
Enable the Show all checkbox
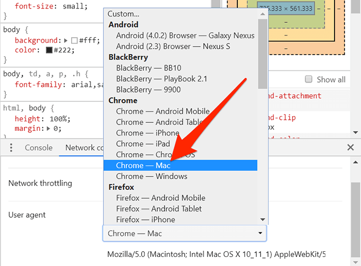coord(308,79)
